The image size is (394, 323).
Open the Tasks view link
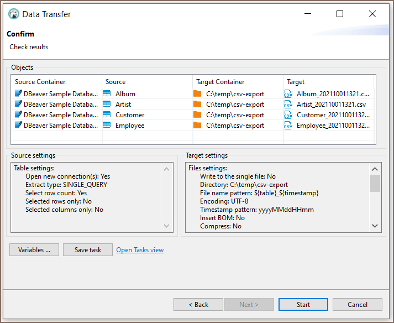click(140, 250)
